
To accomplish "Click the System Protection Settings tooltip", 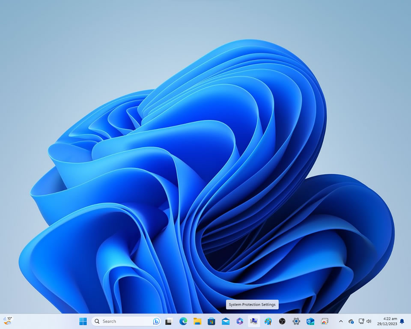I will point(252,304).
